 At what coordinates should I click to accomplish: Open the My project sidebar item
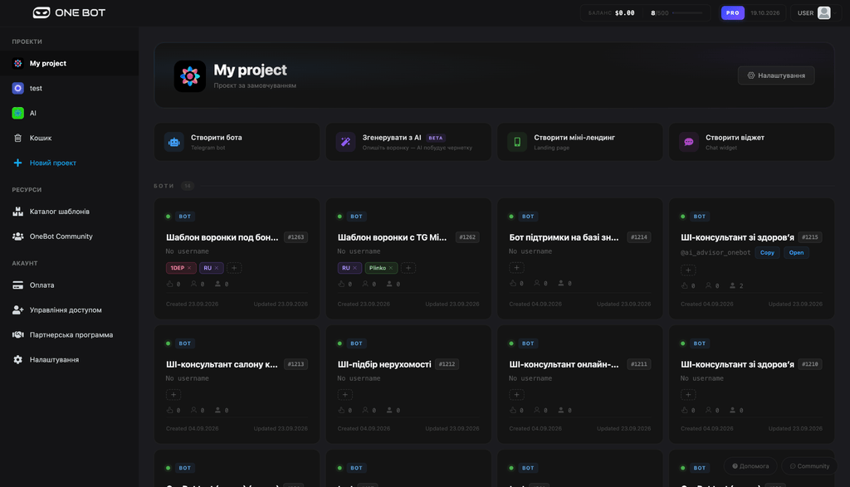[x=70, y=63]
